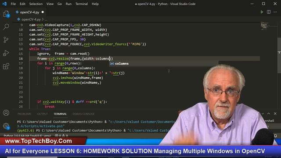Image resolution: width=281 pixels, height=158 pixels.
Task: Select the openCV-4.py editor tab
Action: (29, 12)
